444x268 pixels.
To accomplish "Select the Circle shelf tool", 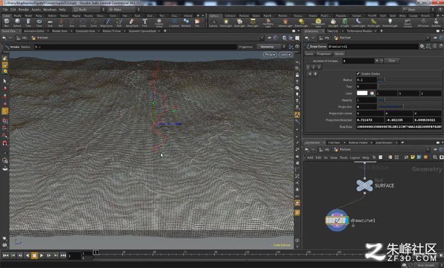I will click(83, 22).
